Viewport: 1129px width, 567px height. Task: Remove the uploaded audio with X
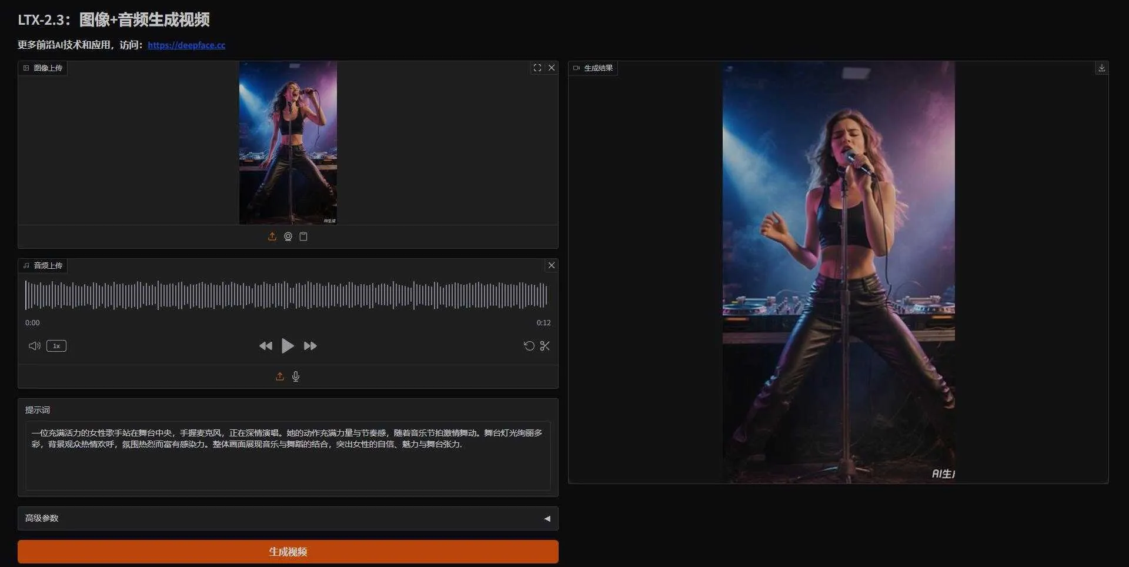click(551, 265)
